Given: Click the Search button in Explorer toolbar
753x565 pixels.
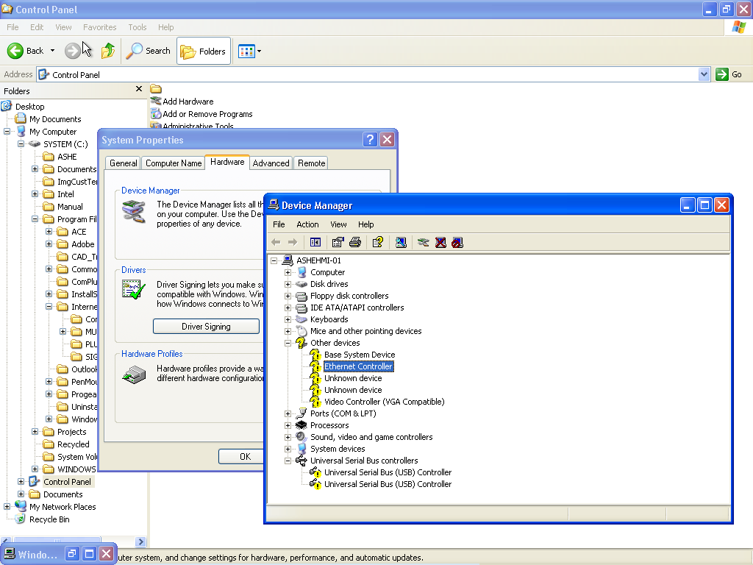Looking at the screenshot, I should click(149, 51).
